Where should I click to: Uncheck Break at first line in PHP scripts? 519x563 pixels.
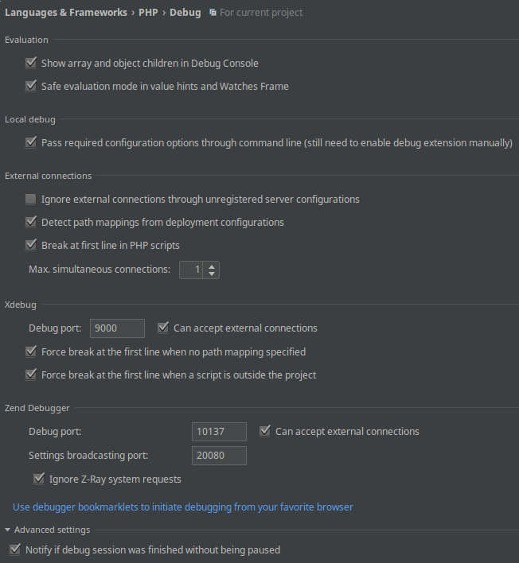click(x=31, y=245)
